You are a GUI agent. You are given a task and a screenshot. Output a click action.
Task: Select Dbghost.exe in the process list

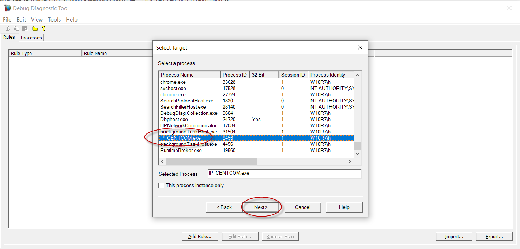click(174, 119)
